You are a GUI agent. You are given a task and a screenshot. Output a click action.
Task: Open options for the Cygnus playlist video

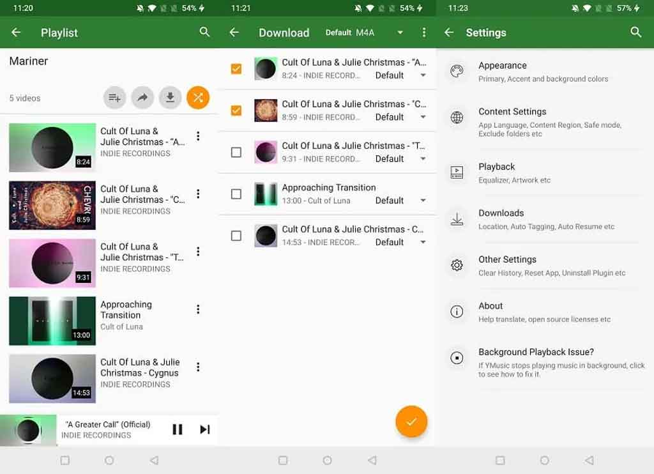[198, 367]
